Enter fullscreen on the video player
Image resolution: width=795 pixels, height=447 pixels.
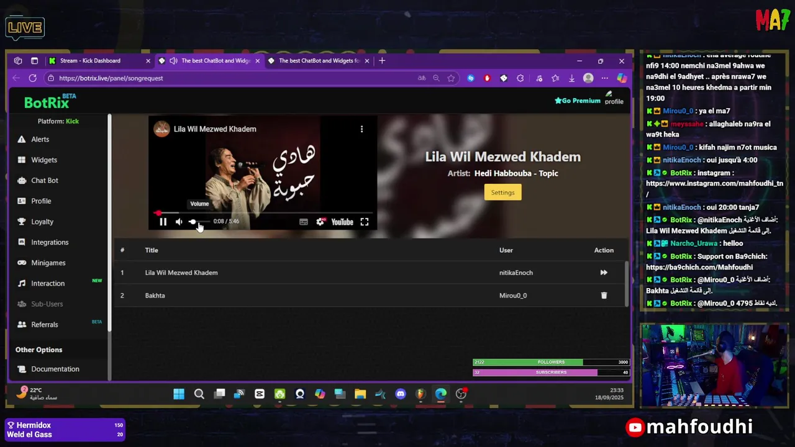pos(365,222)
